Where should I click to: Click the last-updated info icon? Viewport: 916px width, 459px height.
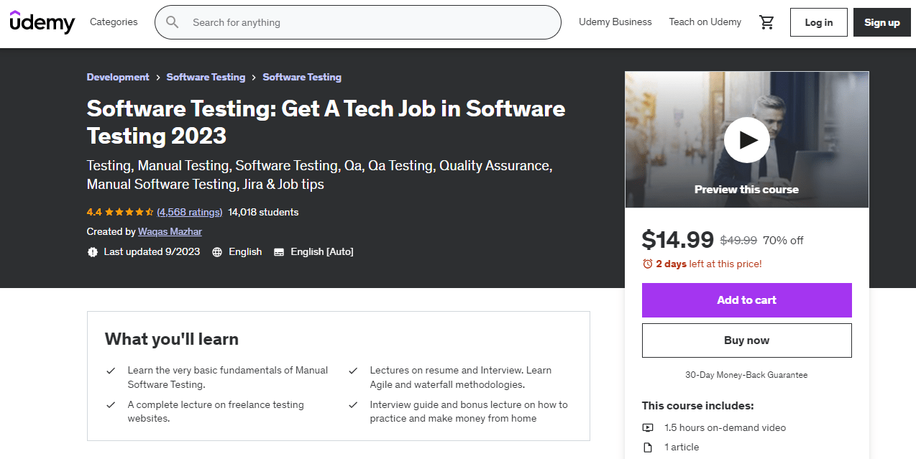click(92, 251)
